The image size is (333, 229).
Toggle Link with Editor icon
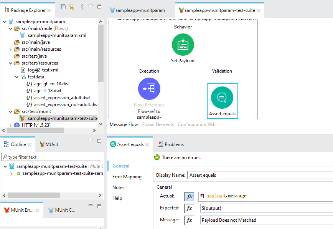[x=72, y=7]
